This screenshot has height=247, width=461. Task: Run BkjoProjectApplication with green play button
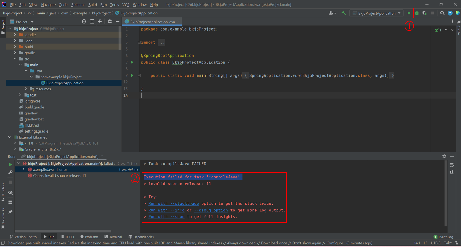(x=409, y=13)
